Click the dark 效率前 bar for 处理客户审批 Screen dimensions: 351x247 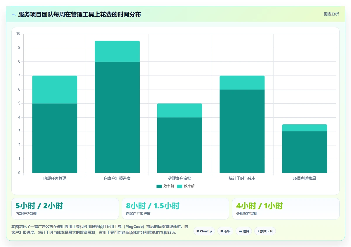(x=179, y=145)
